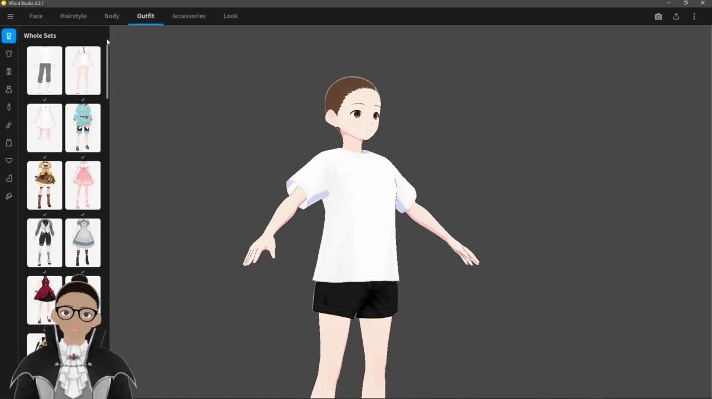This screenshot has width=712, height=399.
Task: Open the hamburger main menu
Action: pyautogui.click(x=10, y=16)
